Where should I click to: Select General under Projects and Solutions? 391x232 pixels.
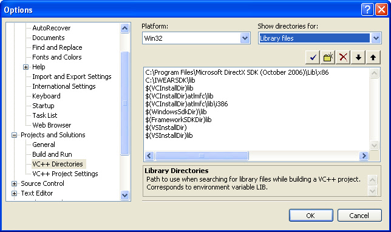click(44, 145)
